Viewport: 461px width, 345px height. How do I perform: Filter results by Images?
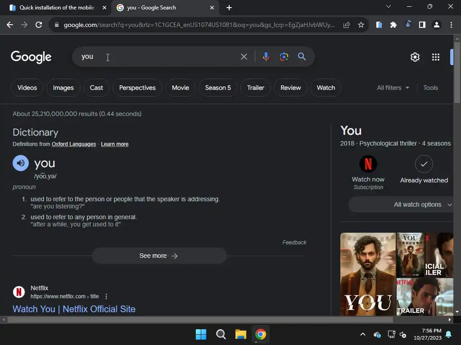[x=63, y=88]
